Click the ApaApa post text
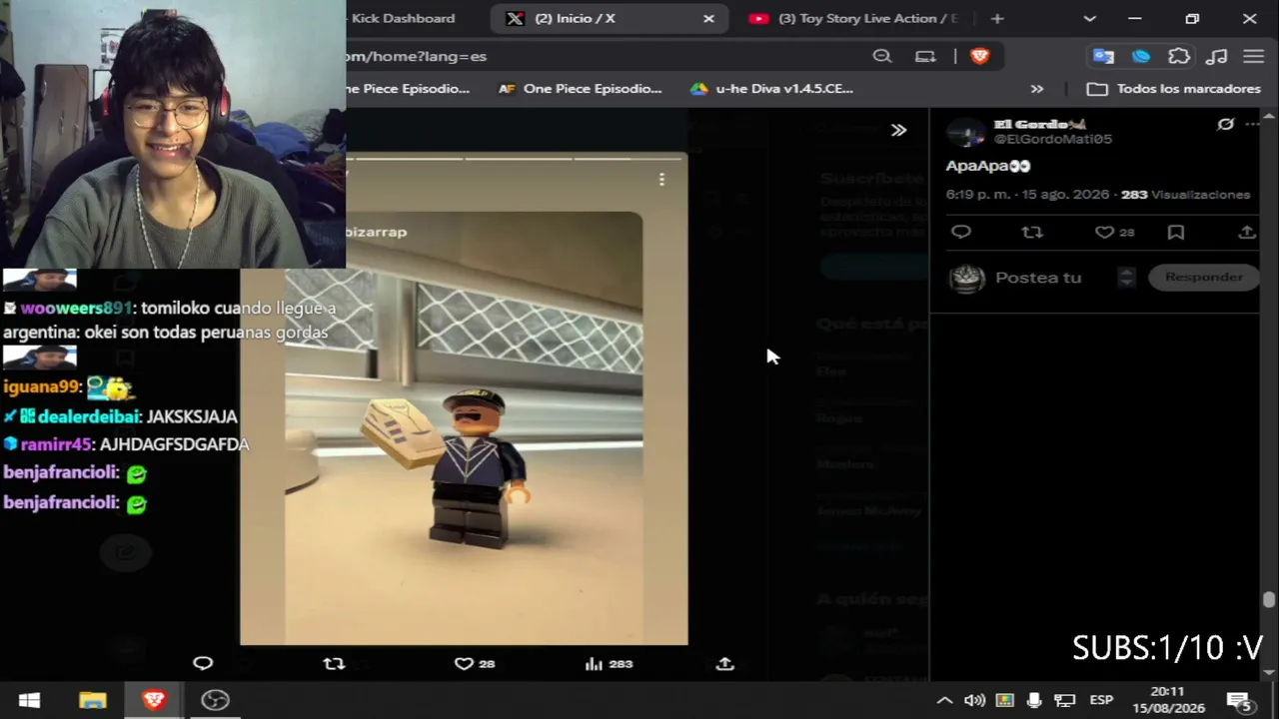1279x719 pixels. click(x=987, y=166)
